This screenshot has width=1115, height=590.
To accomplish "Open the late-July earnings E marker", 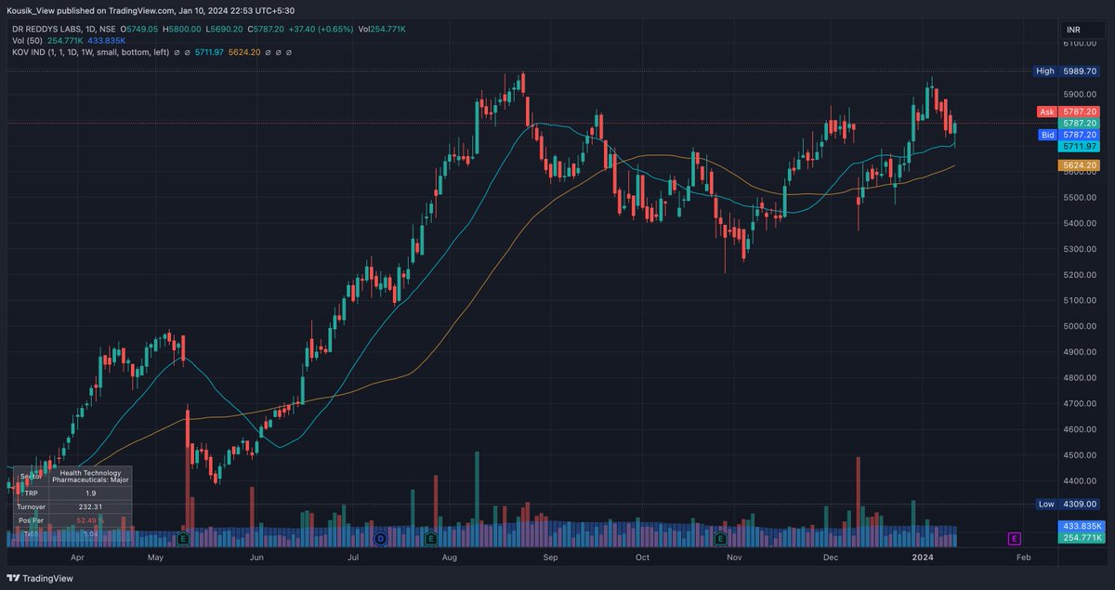I will tap(431, 538).
